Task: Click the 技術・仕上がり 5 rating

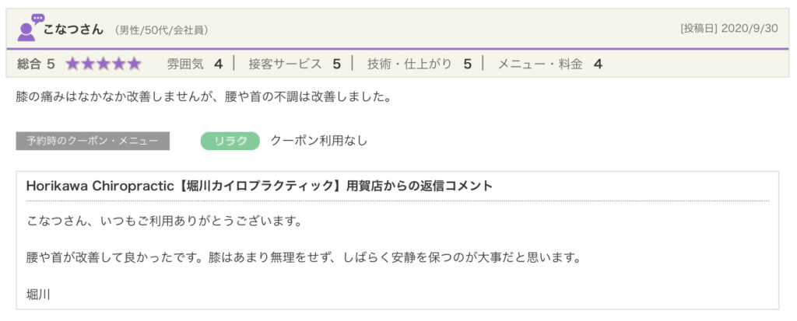Action: click(x=419, y=64)
